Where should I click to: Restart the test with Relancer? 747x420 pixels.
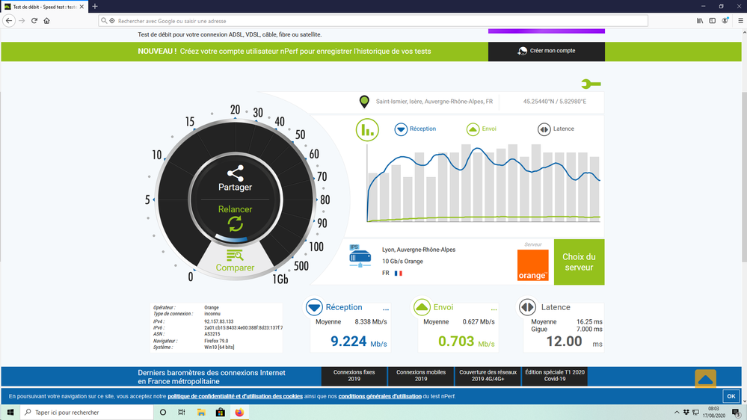236,218
